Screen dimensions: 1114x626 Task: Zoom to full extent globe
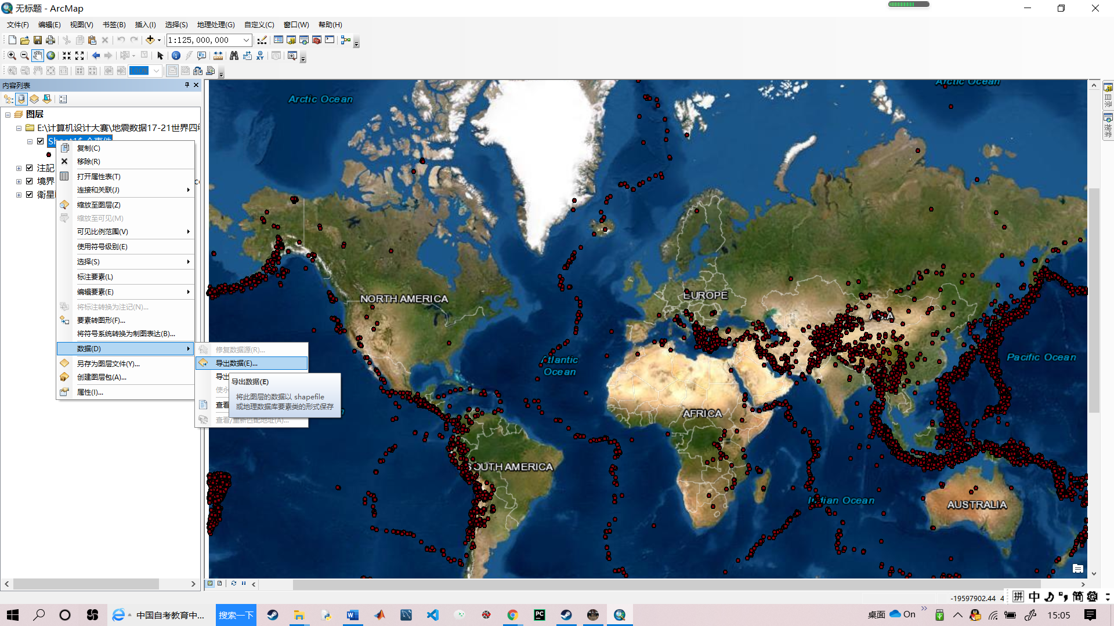[x=51, y=56]
